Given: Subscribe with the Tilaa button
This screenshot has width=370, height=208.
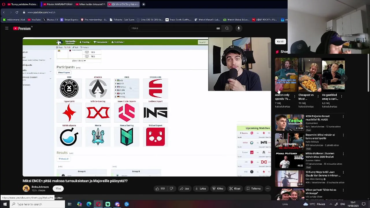Looking at the screenshot, I should (58, 189).
